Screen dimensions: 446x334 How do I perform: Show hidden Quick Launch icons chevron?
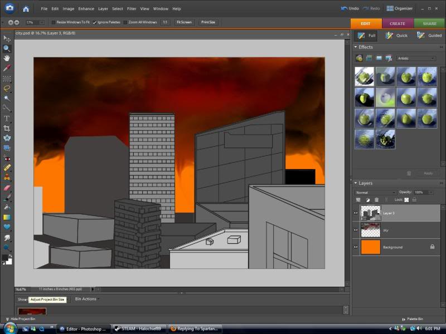51,327
